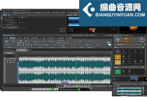
Task: Open the Envelope ribbon tab
Action: [x=51, y=38]
